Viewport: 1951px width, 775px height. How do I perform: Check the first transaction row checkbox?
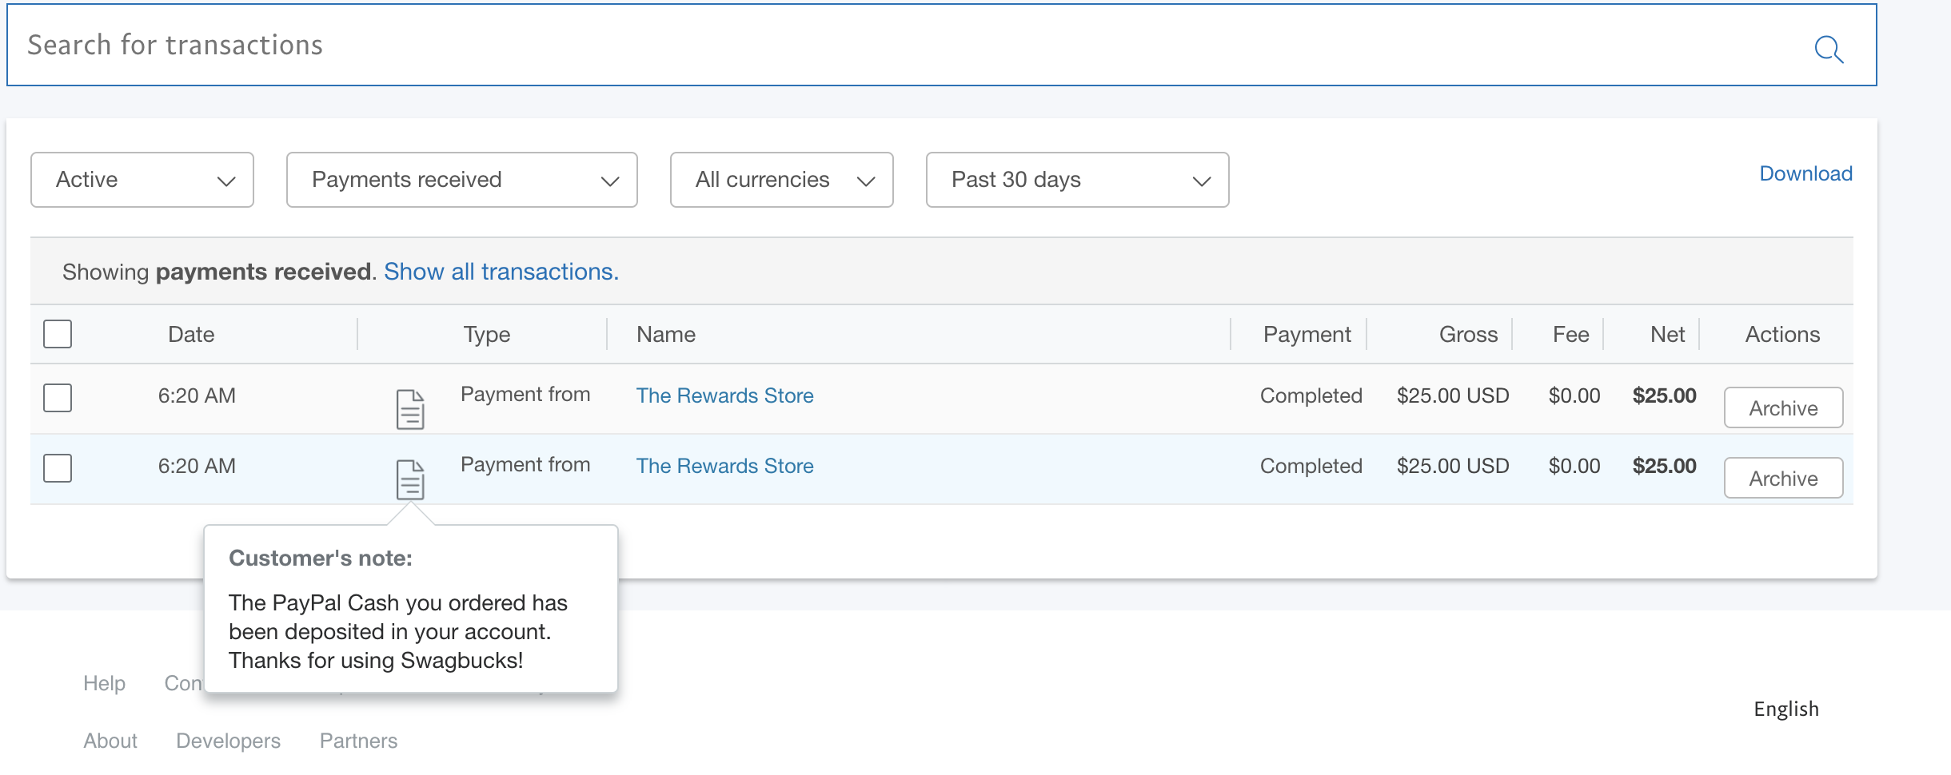point(58,397)
